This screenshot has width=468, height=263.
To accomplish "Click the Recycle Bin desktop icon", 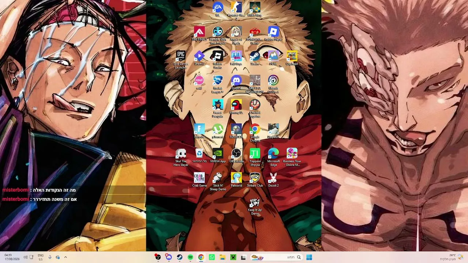I will tap(199, 156).
